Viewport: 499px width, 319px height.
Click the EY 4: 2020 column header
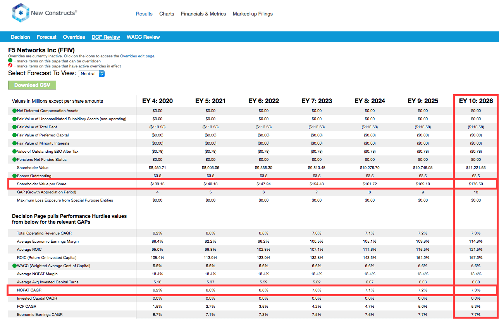(157, 101)
